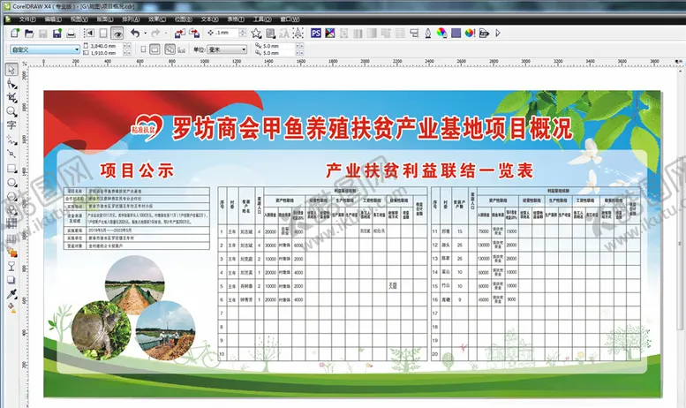
Task: Set page to landscape orientation
Action: pos(155,49)
